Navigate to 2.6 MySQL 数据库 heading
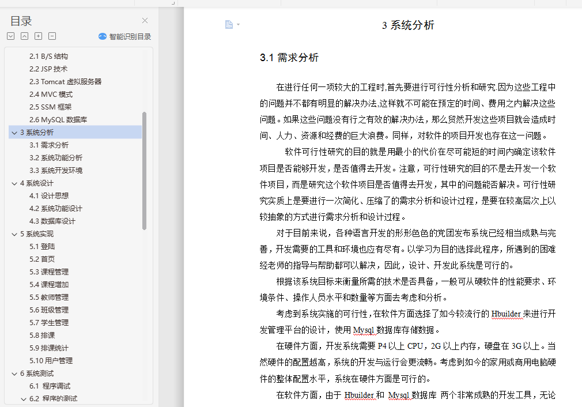The image size is (582, 407). (58, 119)
